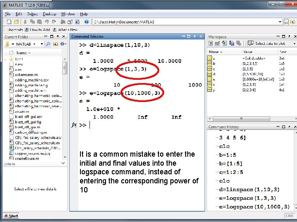Click Workspace horizontal scrollbar thumb
Screen dimensions: 297x222
click(241, 119)
